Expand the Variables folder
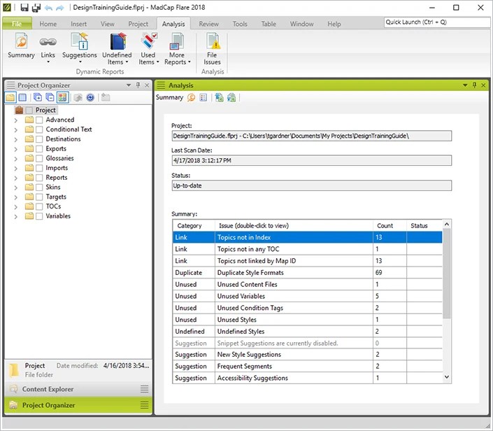Image resolution: width=493 pixels, height=431 pixels. [x=15, y=216]
